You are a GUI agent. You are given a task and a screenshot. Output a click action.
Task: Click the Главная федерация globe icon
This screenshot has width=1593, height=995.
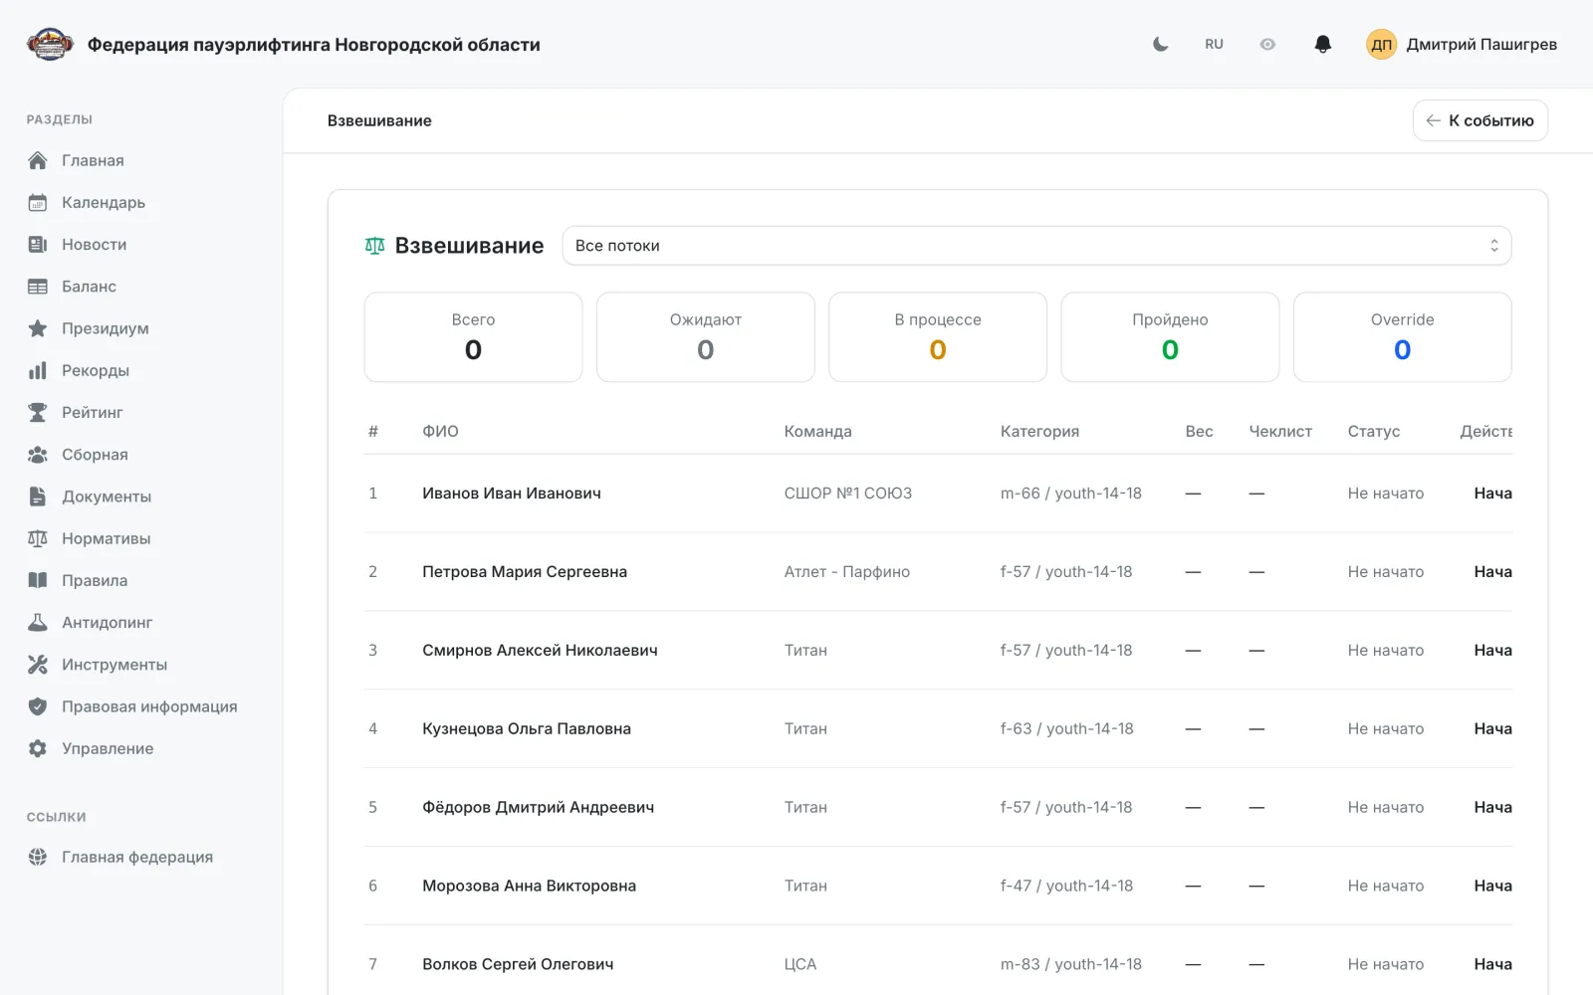click(x=38, y=857)
